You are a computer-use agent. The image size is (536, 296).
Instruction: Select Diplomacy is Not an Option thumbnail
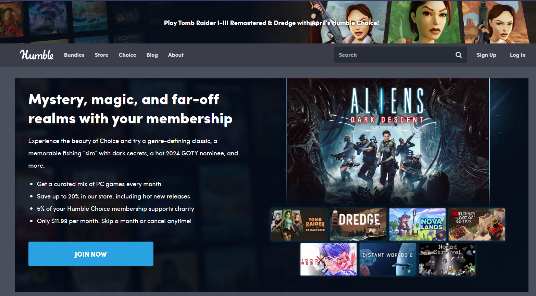pos(477,224)
